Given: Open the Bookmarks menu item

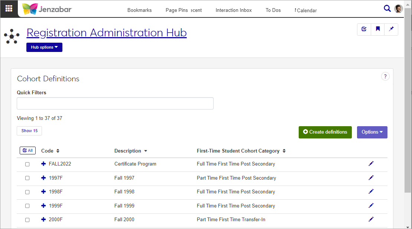Looking at the screenshot, I should click(139, 10).
